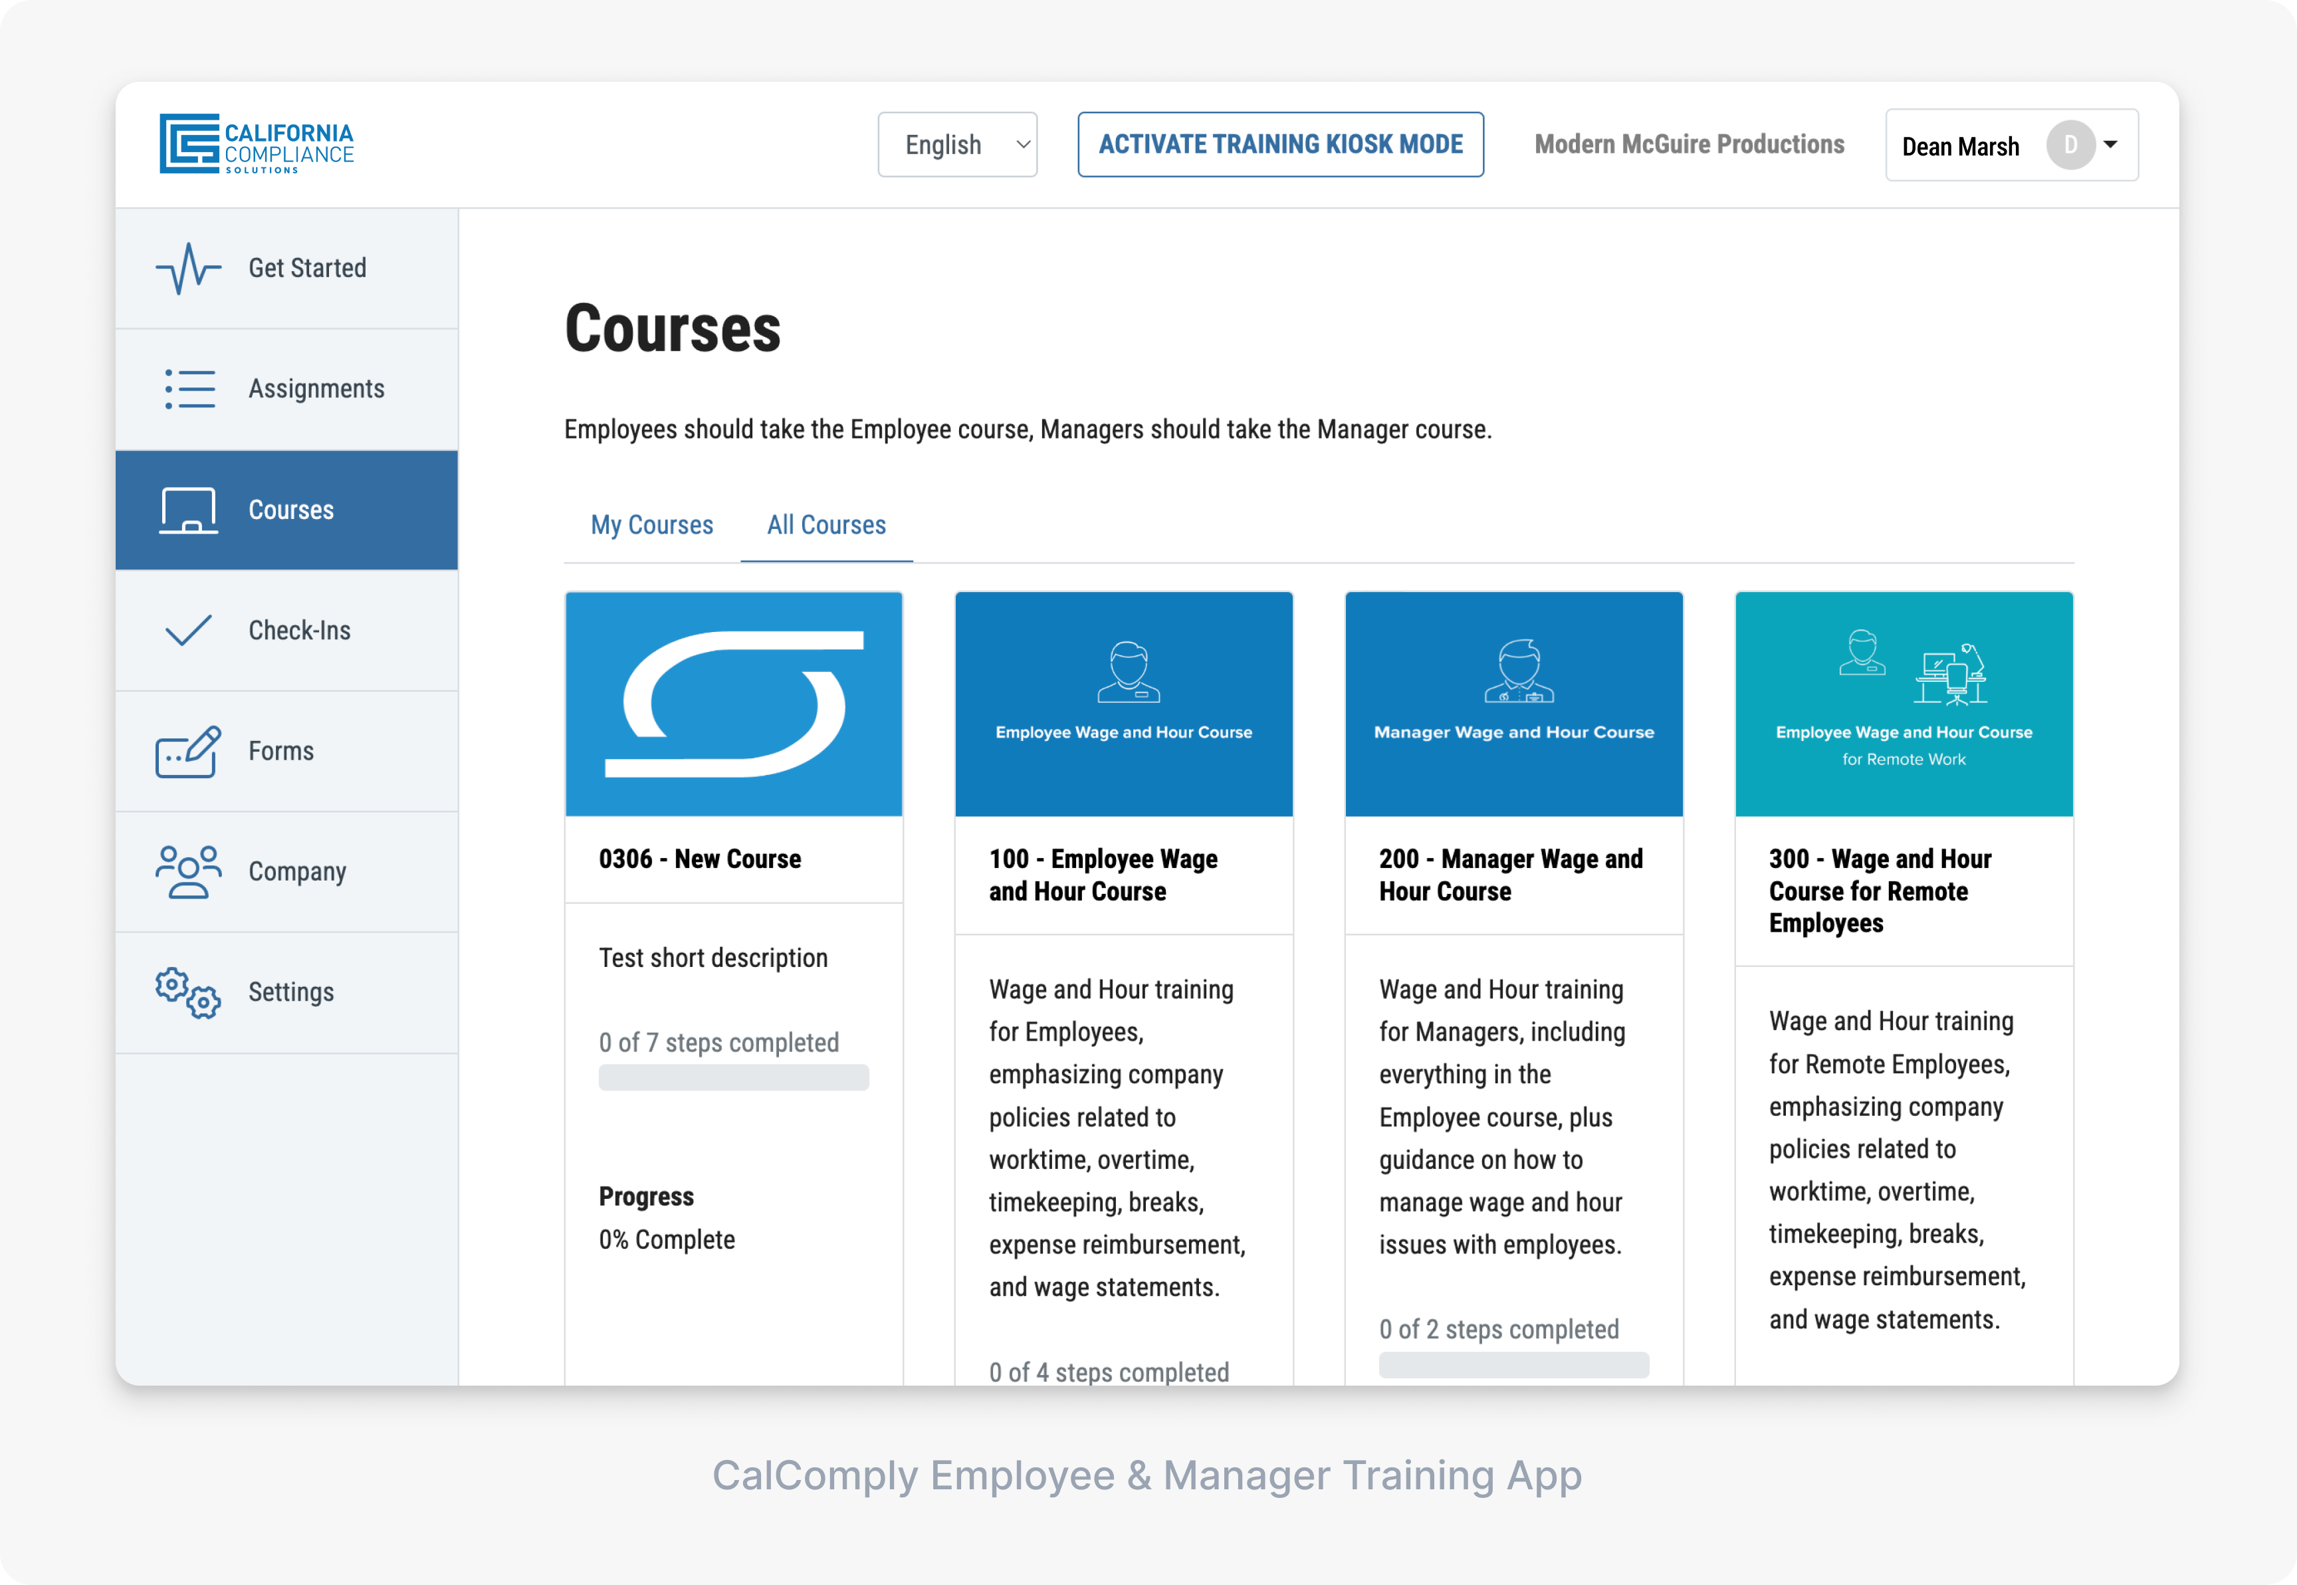Click the California Compliance Solutions logo

[x=256, y=144]
